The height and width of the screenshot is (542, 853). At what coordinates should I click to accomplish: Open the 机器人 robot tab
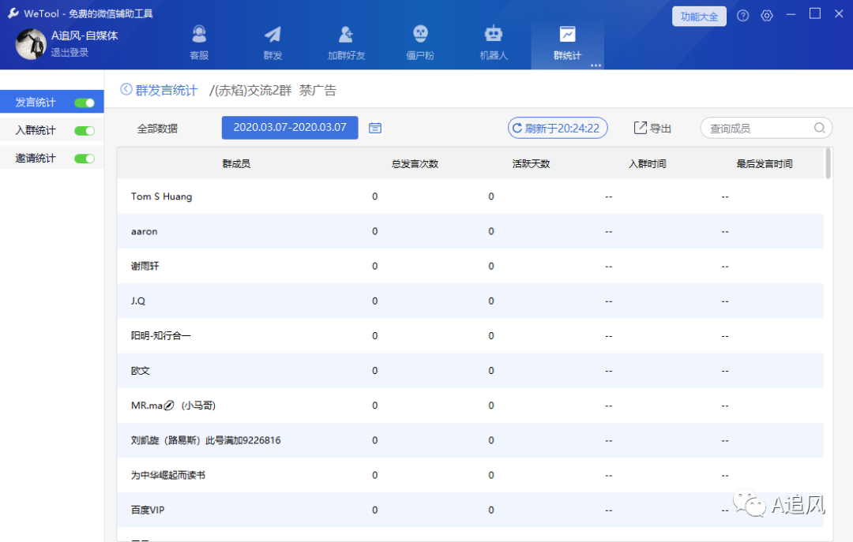(x=494, y=43)
